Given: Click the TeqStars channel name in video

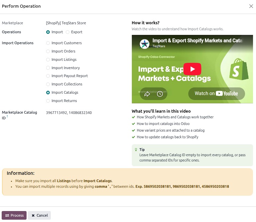Looking at the screenshot, I should (159, 46).
